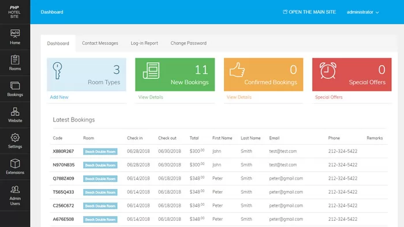
Task: Click the Code column header
Action: click(x=58, y=138)
